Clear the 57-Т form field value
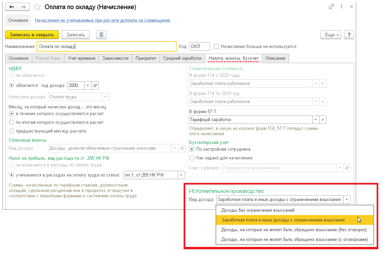This screenshot has height=253, width=383. 323,120
